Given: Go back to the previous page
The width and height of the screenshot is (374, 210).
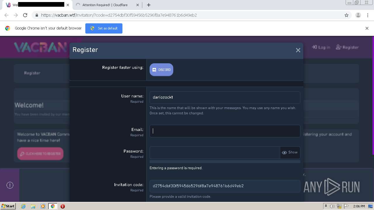Looking at the screenshot, I should pyautogui.click(x=6, y=15).
